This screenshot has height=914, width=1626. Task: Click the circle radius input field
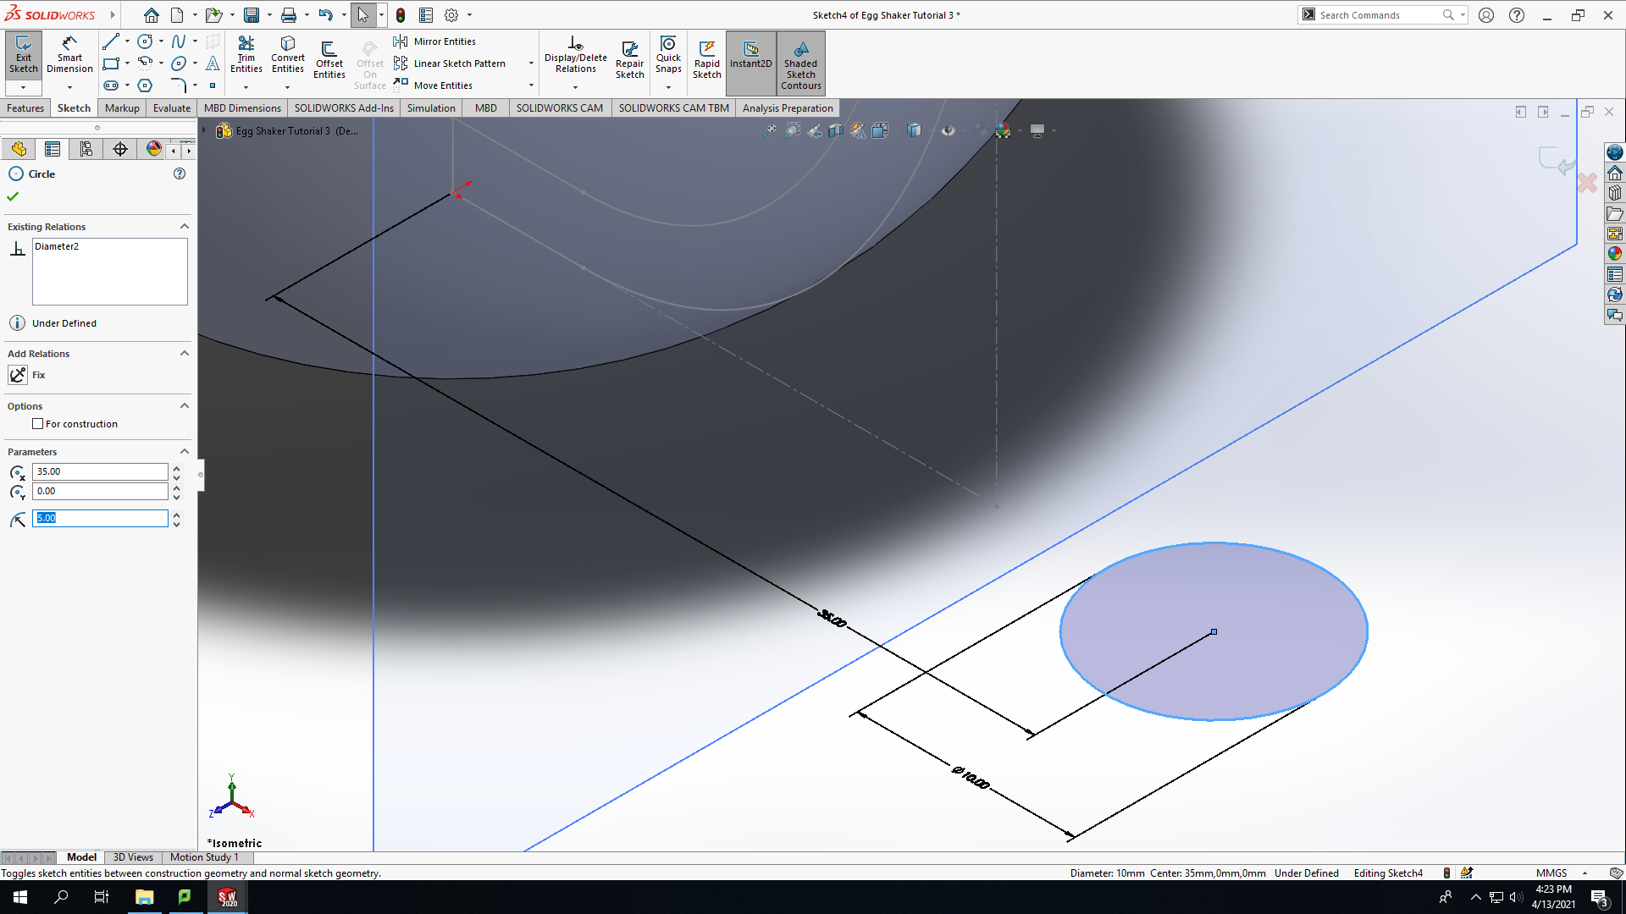pyautogui.click(x=100, y=518)
